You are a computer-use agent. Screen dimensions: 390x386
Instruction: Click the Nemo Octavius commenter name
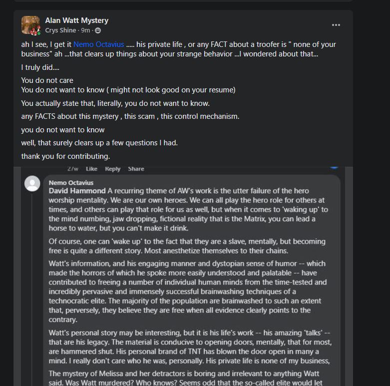[71, 183]
